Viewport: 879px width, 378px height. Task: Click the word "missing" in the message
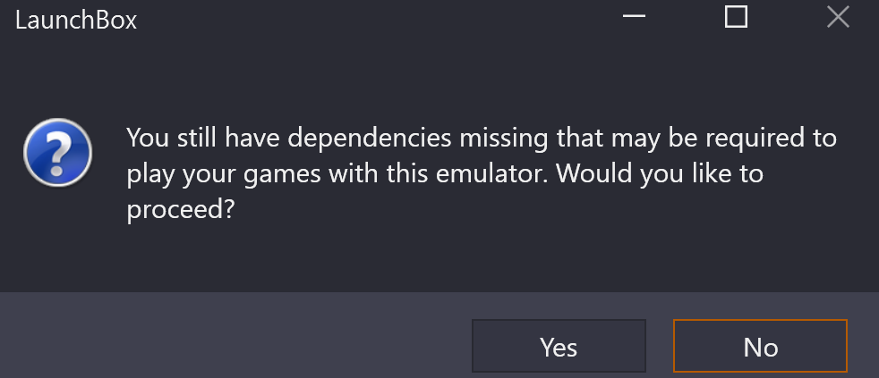[x=503, y=139]
